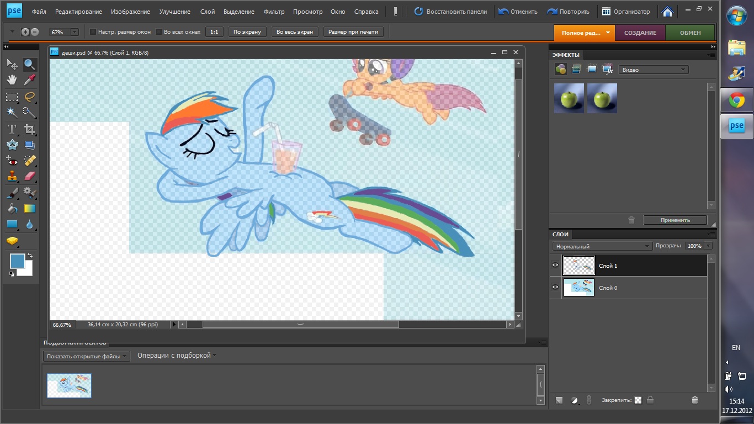The image size is (754, 424).
Task: Switch to the 'СОЗДАНИЕ' tab
Action: 640,33
